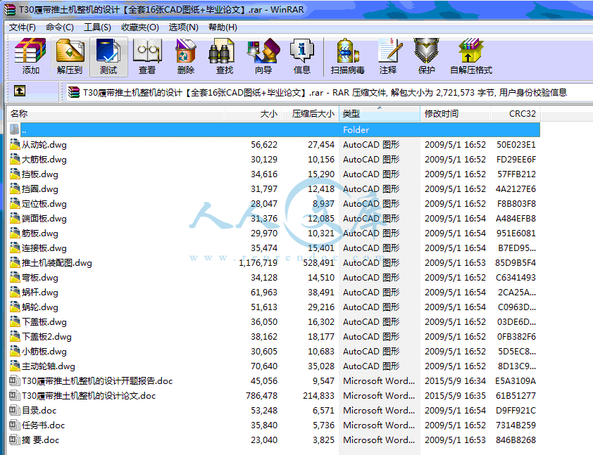Screen dimensions: 593x455
Task: Click the 删除 (Delete) toolbar icon
Action: [186, 57]
